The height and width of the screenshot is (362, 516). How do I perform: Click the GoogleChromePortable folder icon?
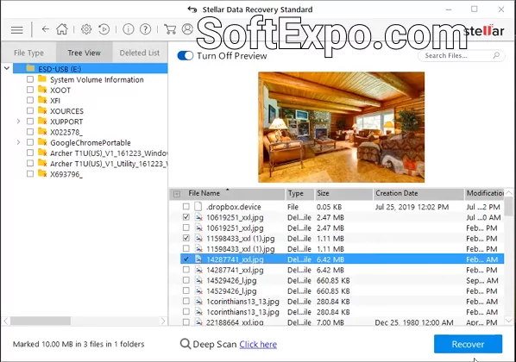42,142
